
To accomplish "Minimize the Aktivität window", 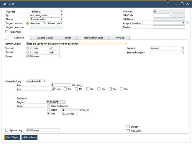I will (x=176, y=4).
